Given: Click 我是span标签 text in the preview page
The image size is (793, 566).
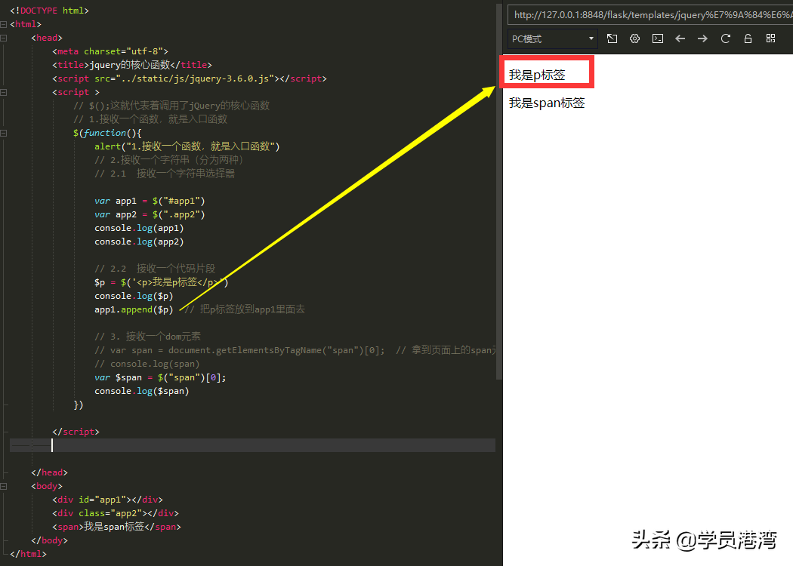Looking at the screenshot, I should 547,103.
